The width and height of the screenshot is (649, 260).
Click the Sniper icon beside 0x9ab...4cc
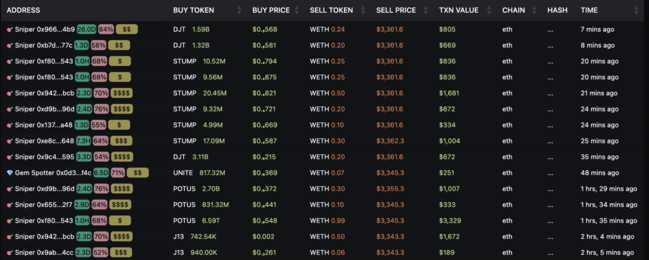[10, 252]
